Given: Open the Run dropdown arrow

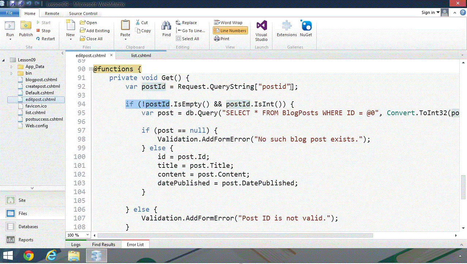Looking at the screenshot, I should [10, 39].
